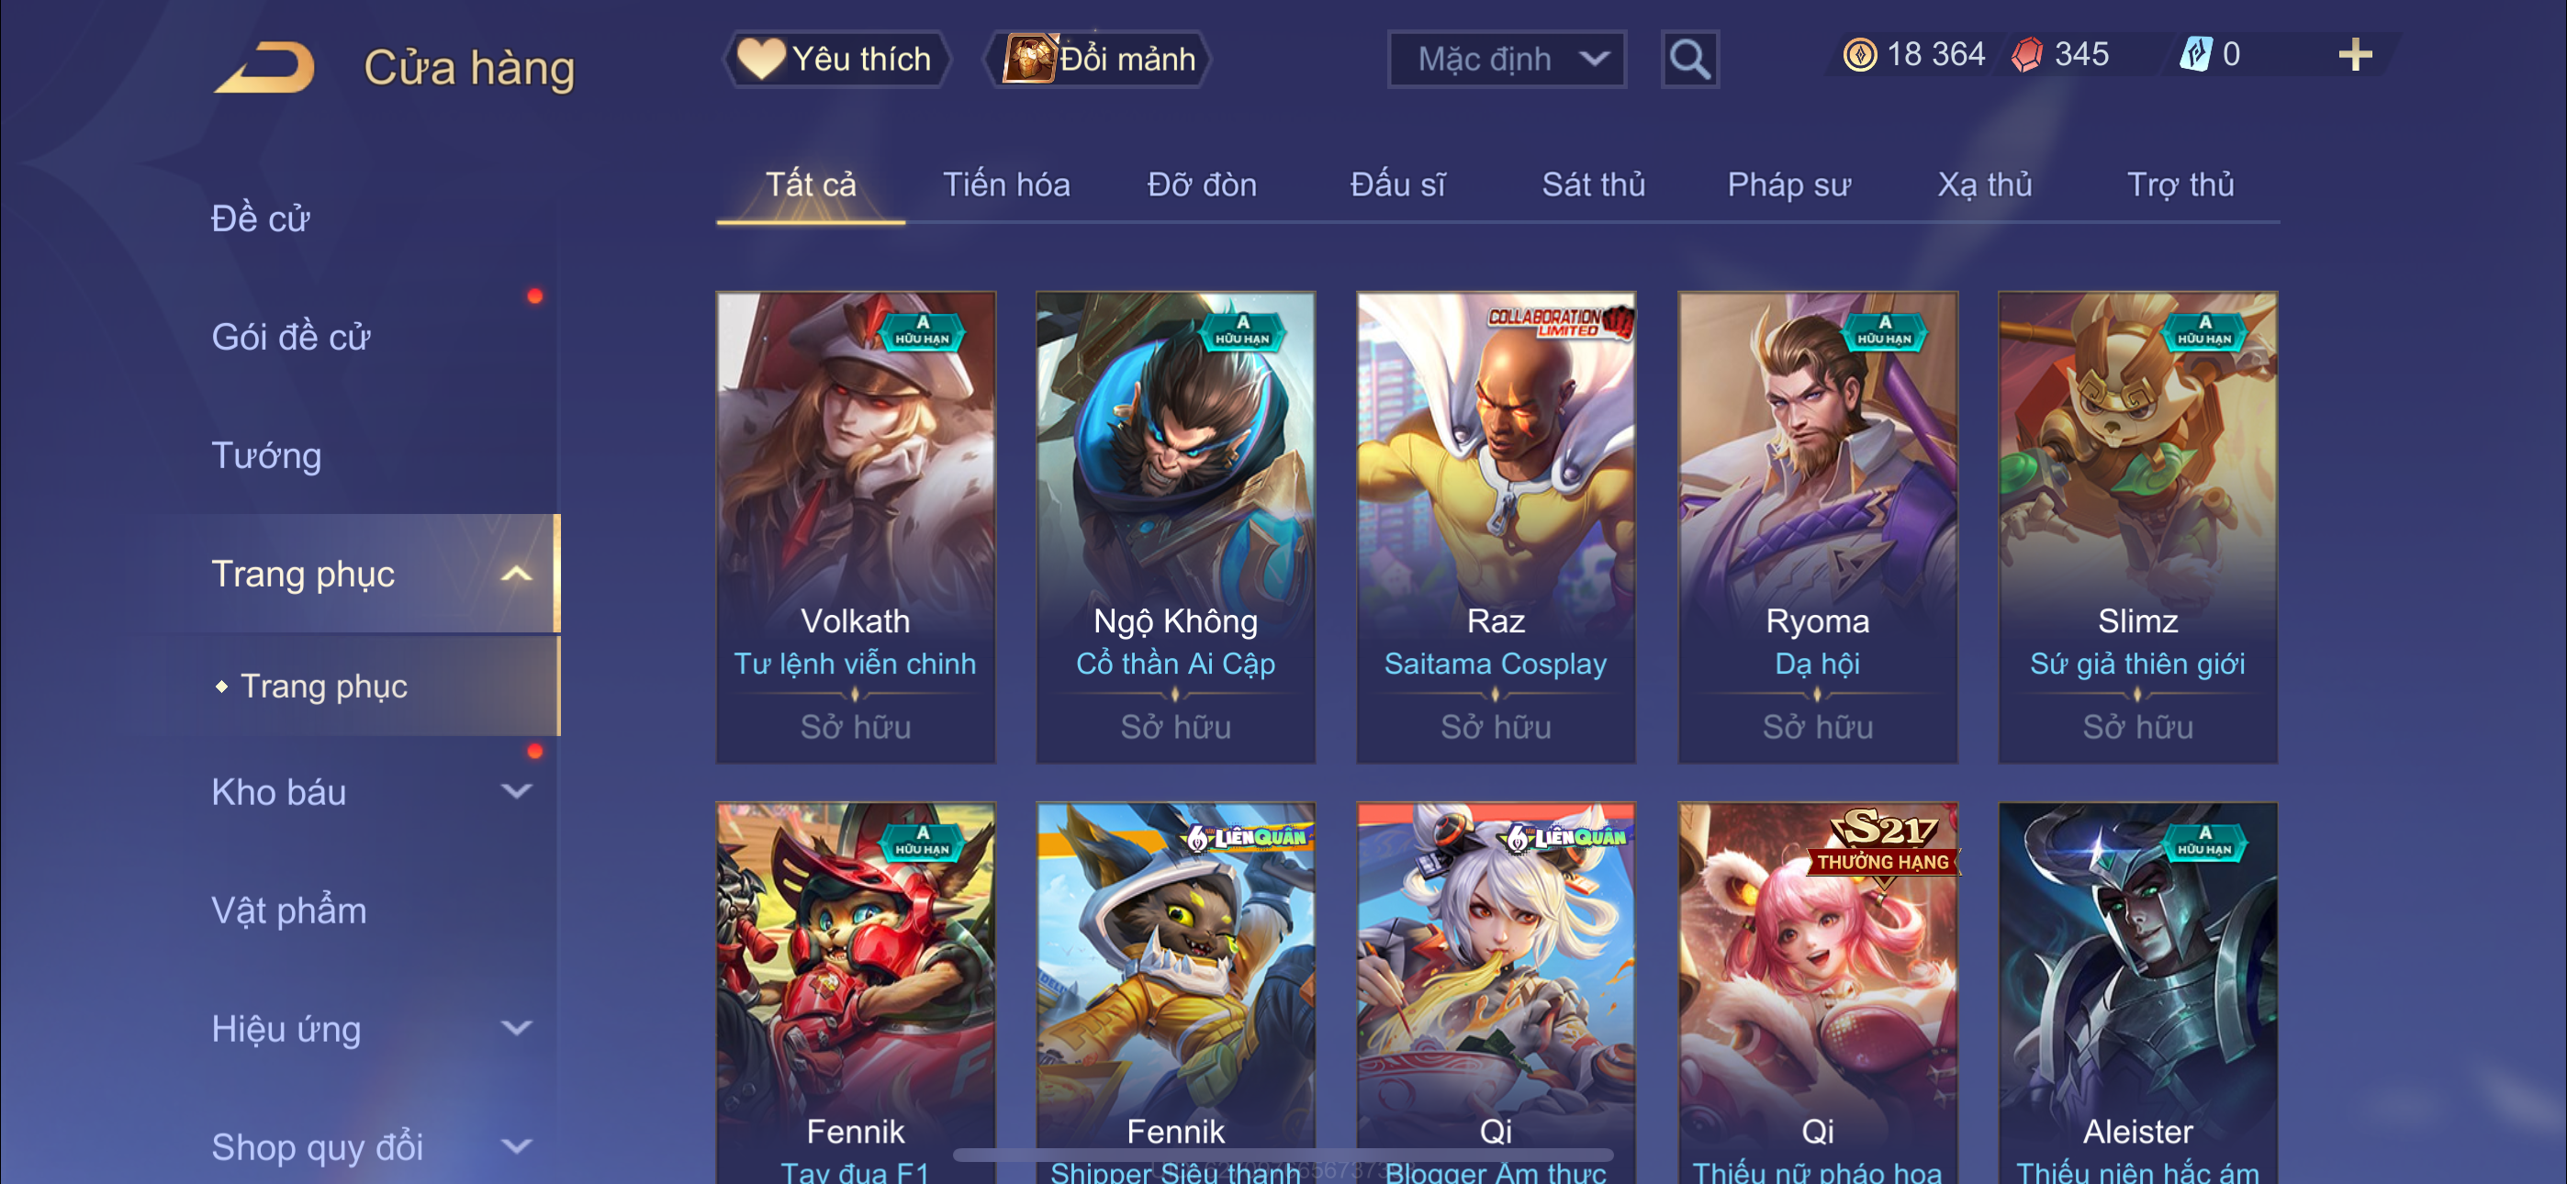Click the blue voucher currency icon
This screenshot has height=1184, width=2567.
[2195, 55]
